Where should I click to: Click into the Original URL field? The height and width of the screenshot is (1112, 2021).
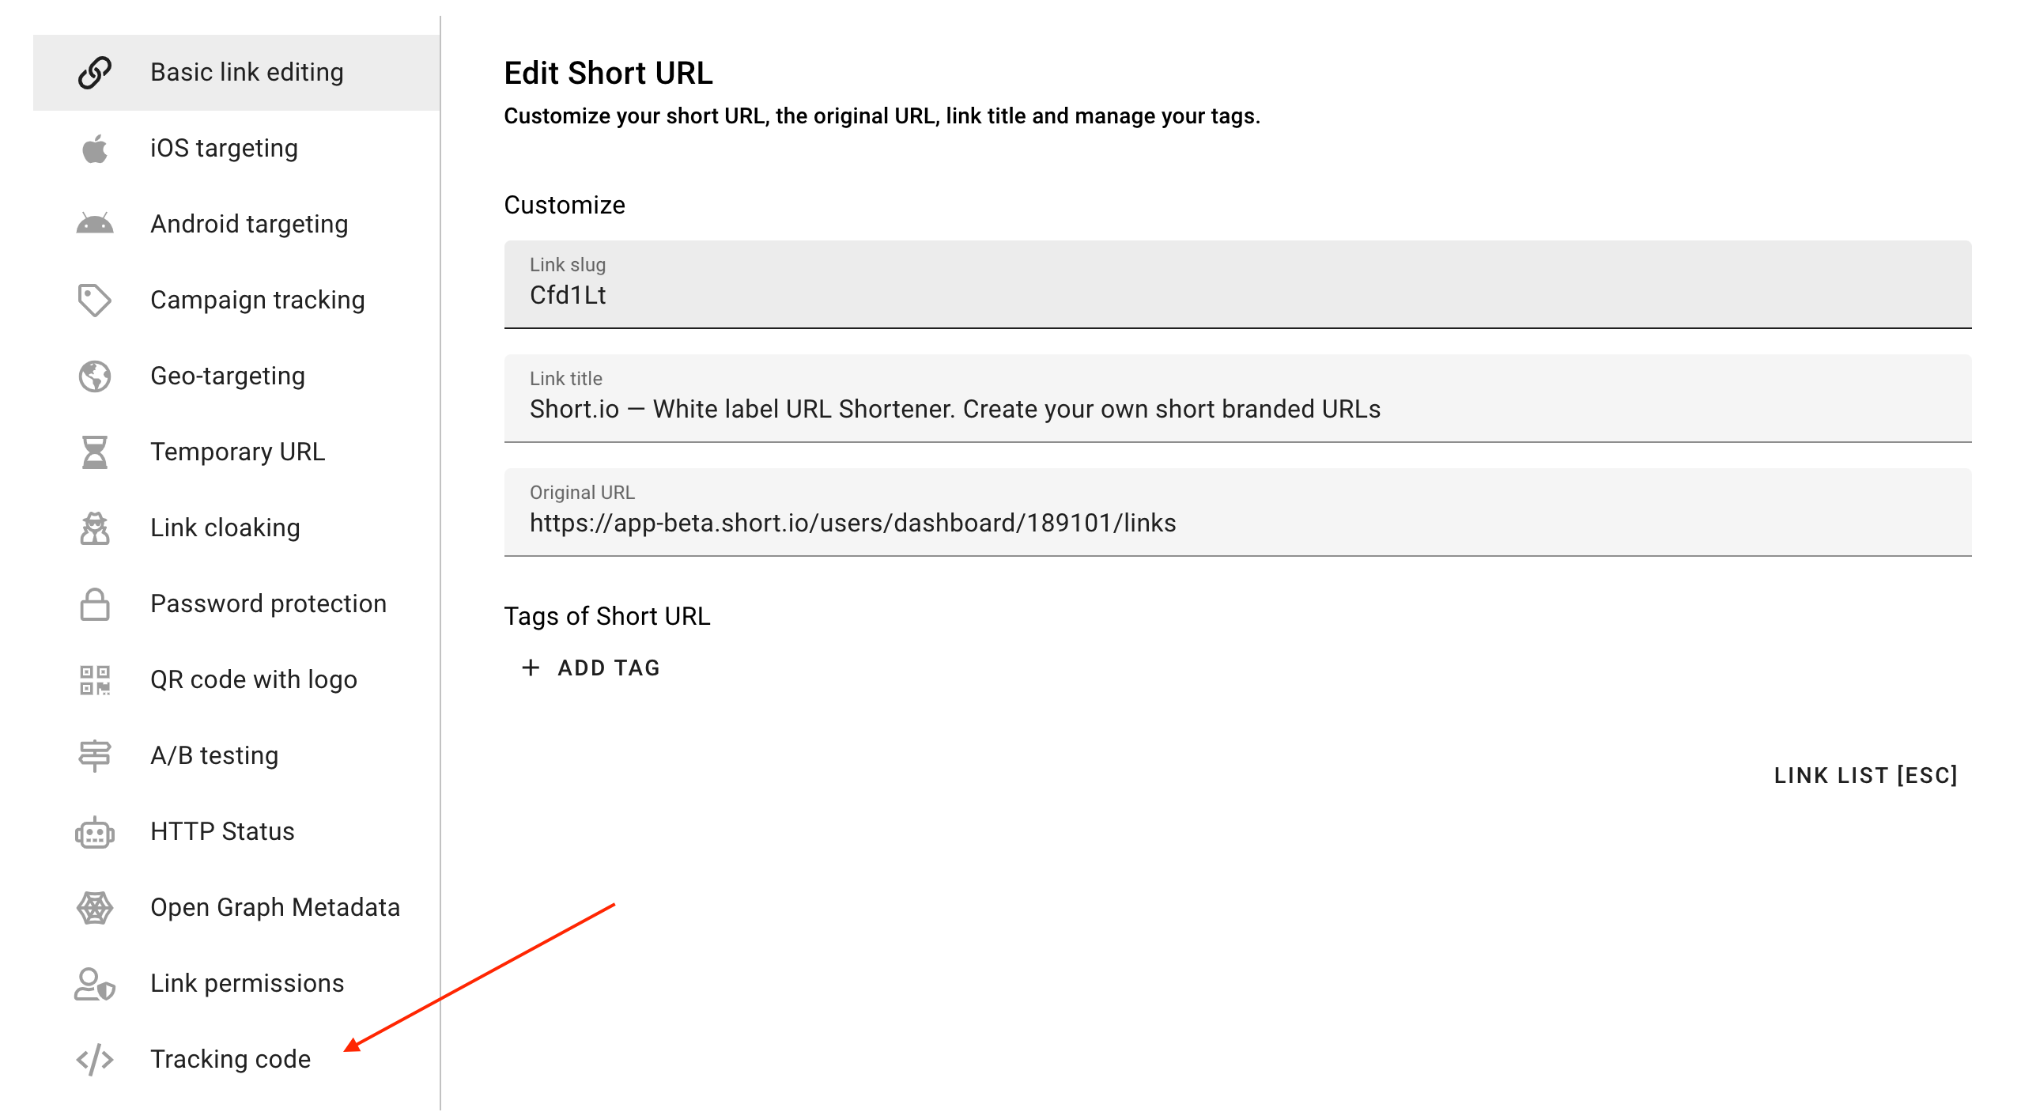point(1237,524)
